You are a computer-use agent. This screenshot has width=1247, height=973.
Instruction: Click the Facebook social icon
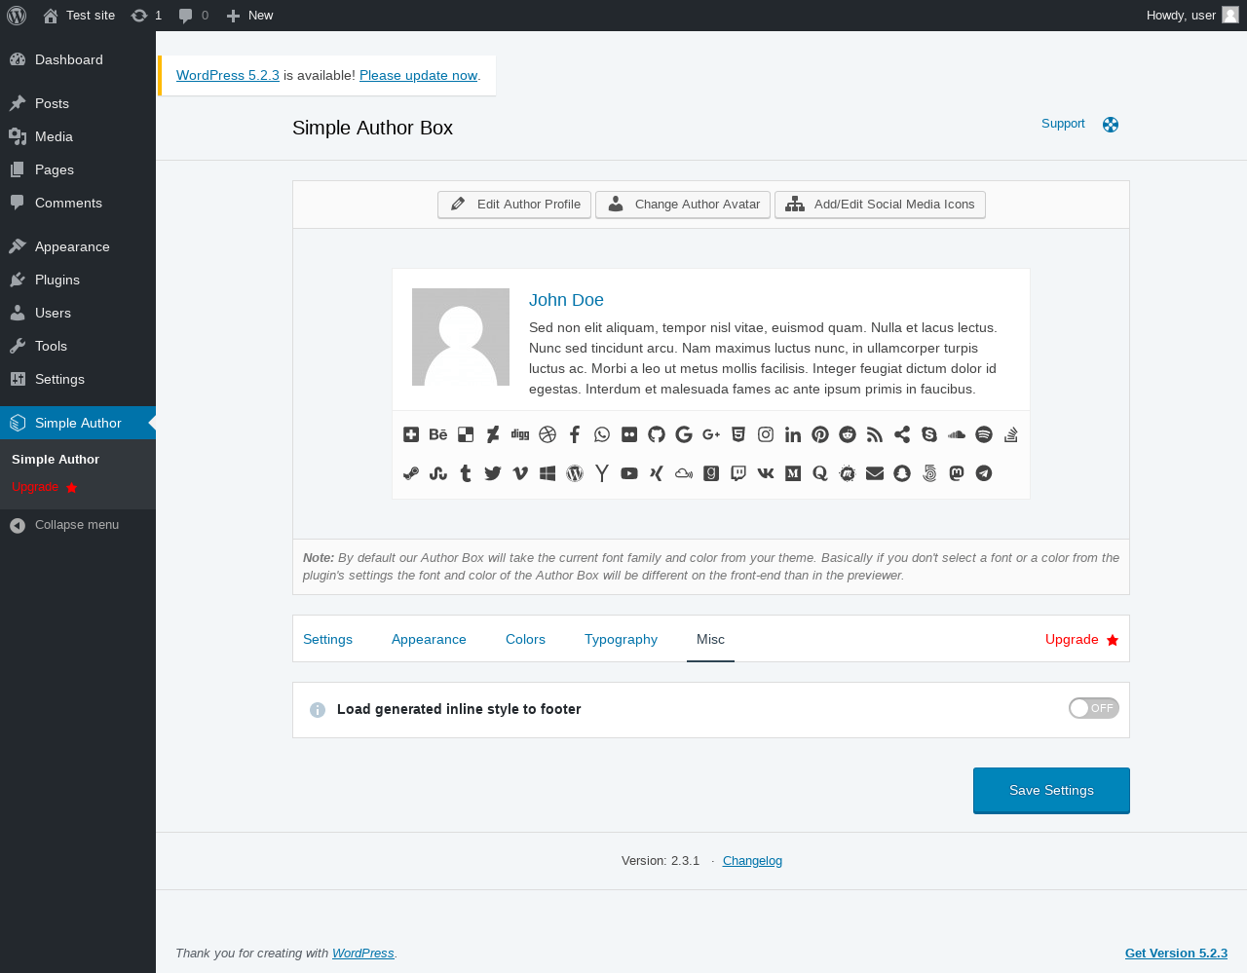tap(575, 434)
